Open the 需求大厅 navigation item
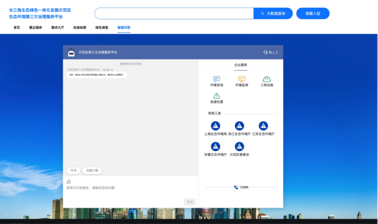The width and height of the screenshot is (378, 224). [58, 27]
